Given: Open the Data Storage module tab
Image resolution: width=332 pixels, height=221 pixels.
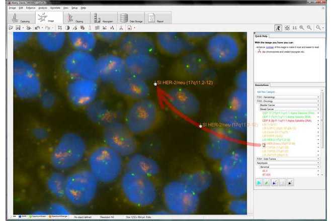Looking at the screenshot, I should [x=131, y=18].
